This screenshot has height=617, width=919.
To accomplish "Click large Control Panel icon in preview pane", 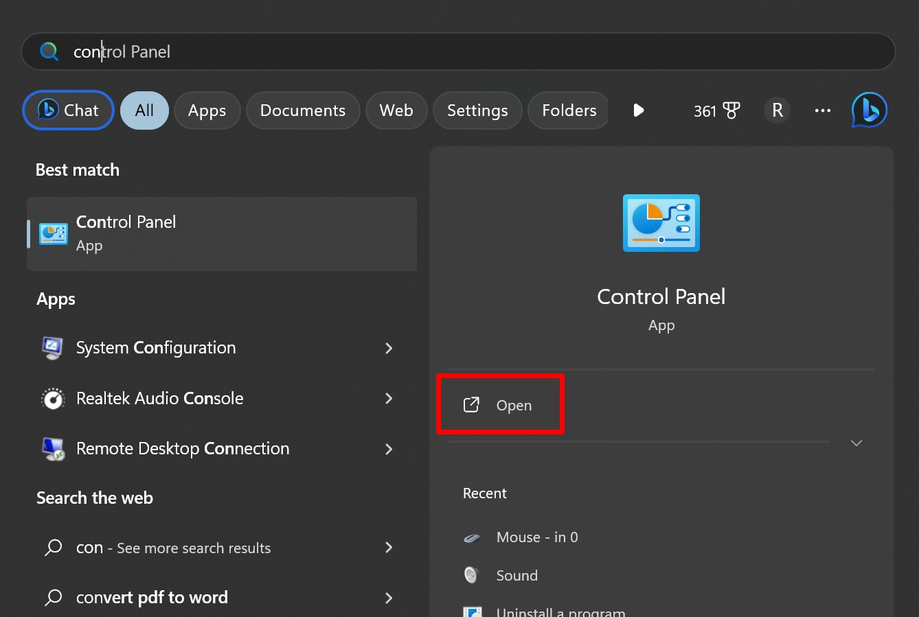I will coord(661,223).
